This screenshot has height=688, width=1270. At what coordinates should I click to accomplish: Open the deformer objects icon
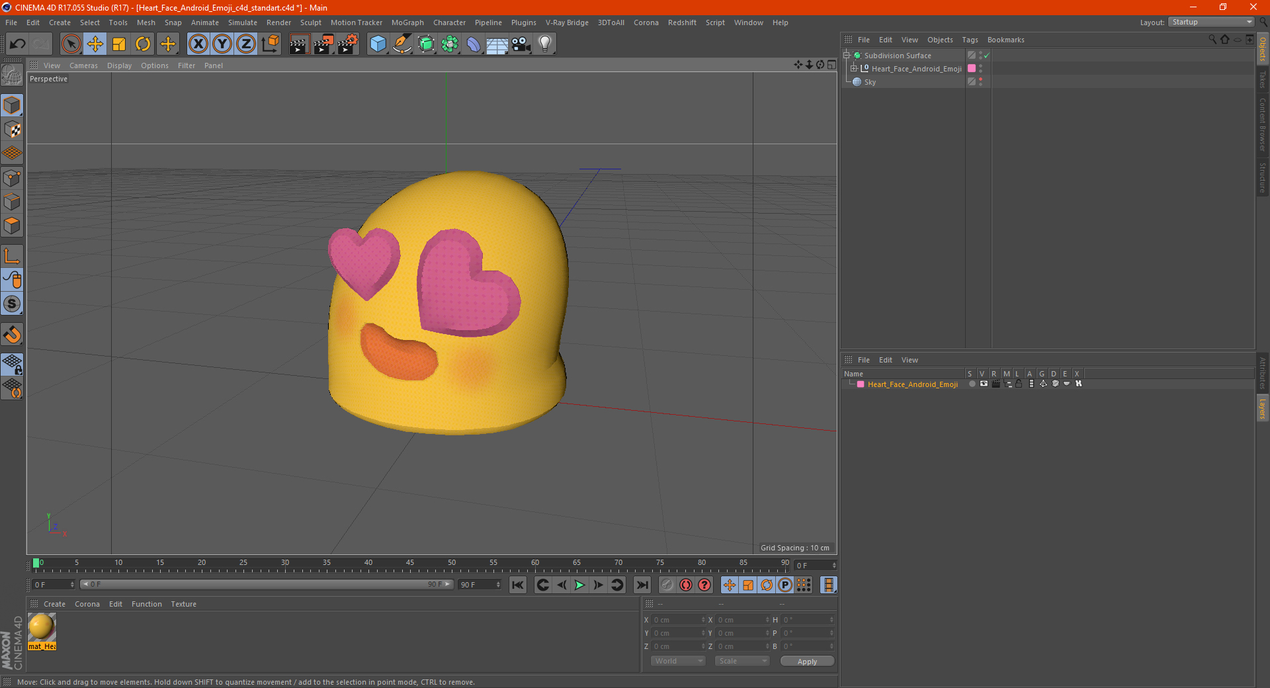tap(474, 44)
